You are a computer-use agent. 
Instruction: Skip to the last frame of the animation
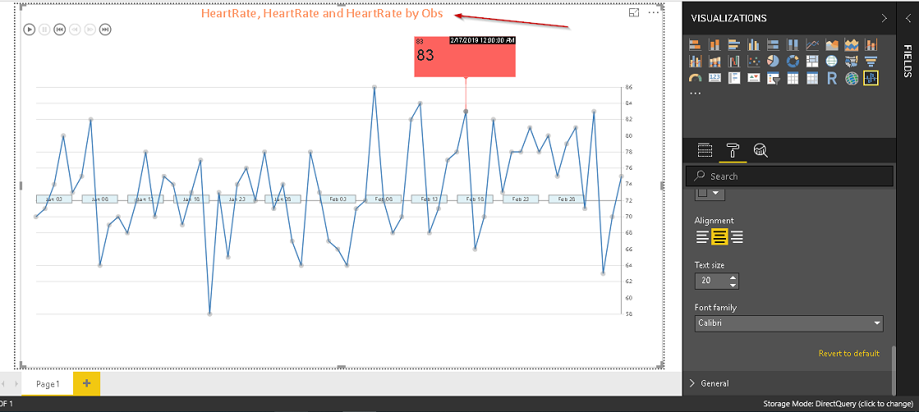[105, 30]
